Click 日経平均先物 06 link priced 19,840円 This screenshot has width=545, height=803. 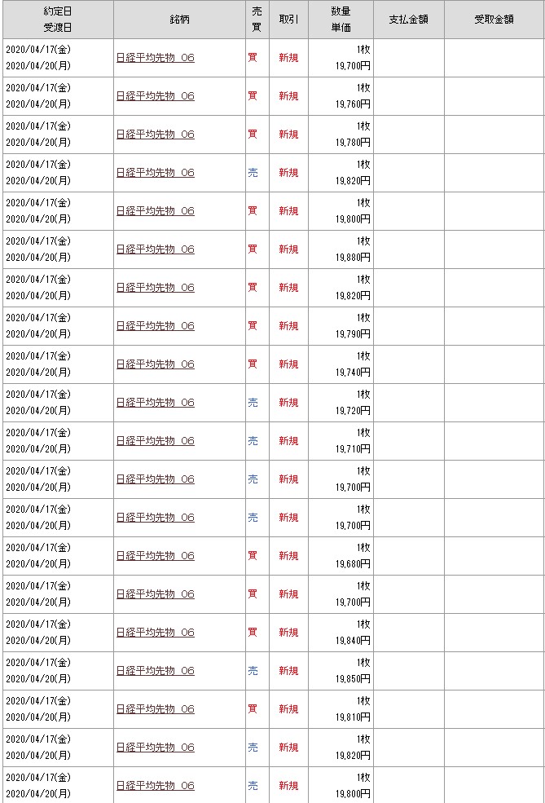point(156,633)
